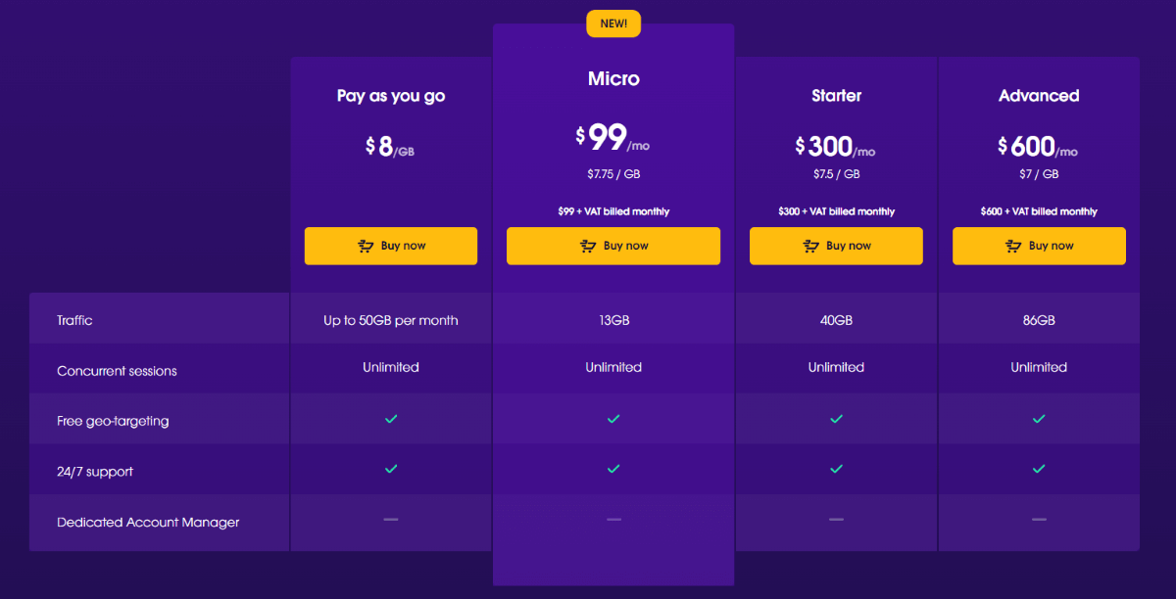Click 24/7 support checkmark under Micro plan

coord(613,469)
